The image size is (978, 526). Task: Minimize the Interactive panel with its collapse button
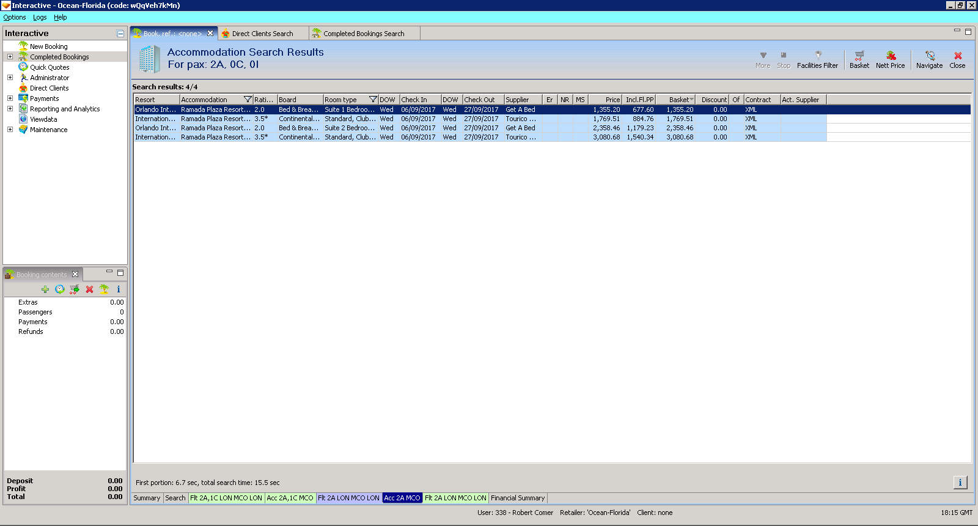click(120, 34)
